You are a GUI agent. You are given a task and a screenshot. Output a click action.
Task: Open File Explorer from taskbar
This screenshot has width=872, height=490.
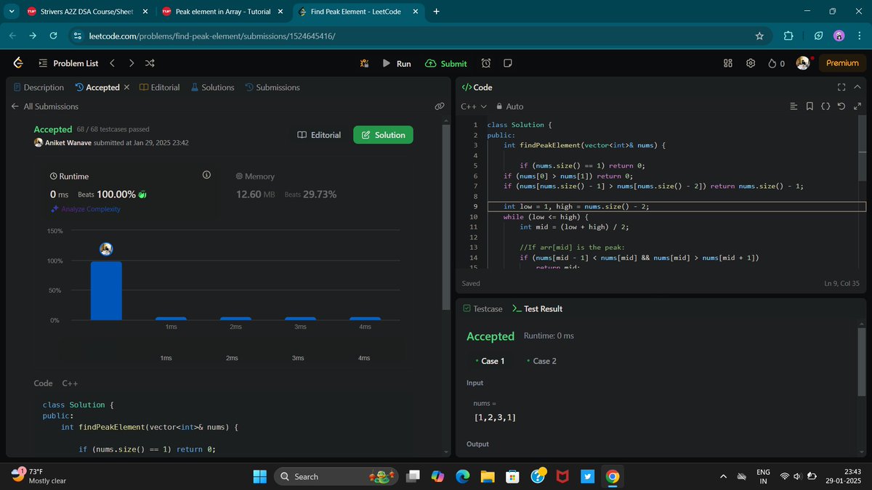pyautogui.click(x=488, y=476)
